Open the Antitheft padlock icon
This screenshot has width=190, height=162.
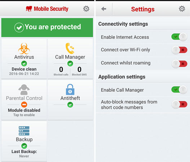click(x=70, y=90)
